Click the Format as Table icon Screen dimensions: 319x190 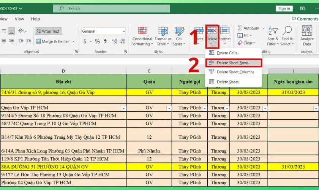coord(163,31)
